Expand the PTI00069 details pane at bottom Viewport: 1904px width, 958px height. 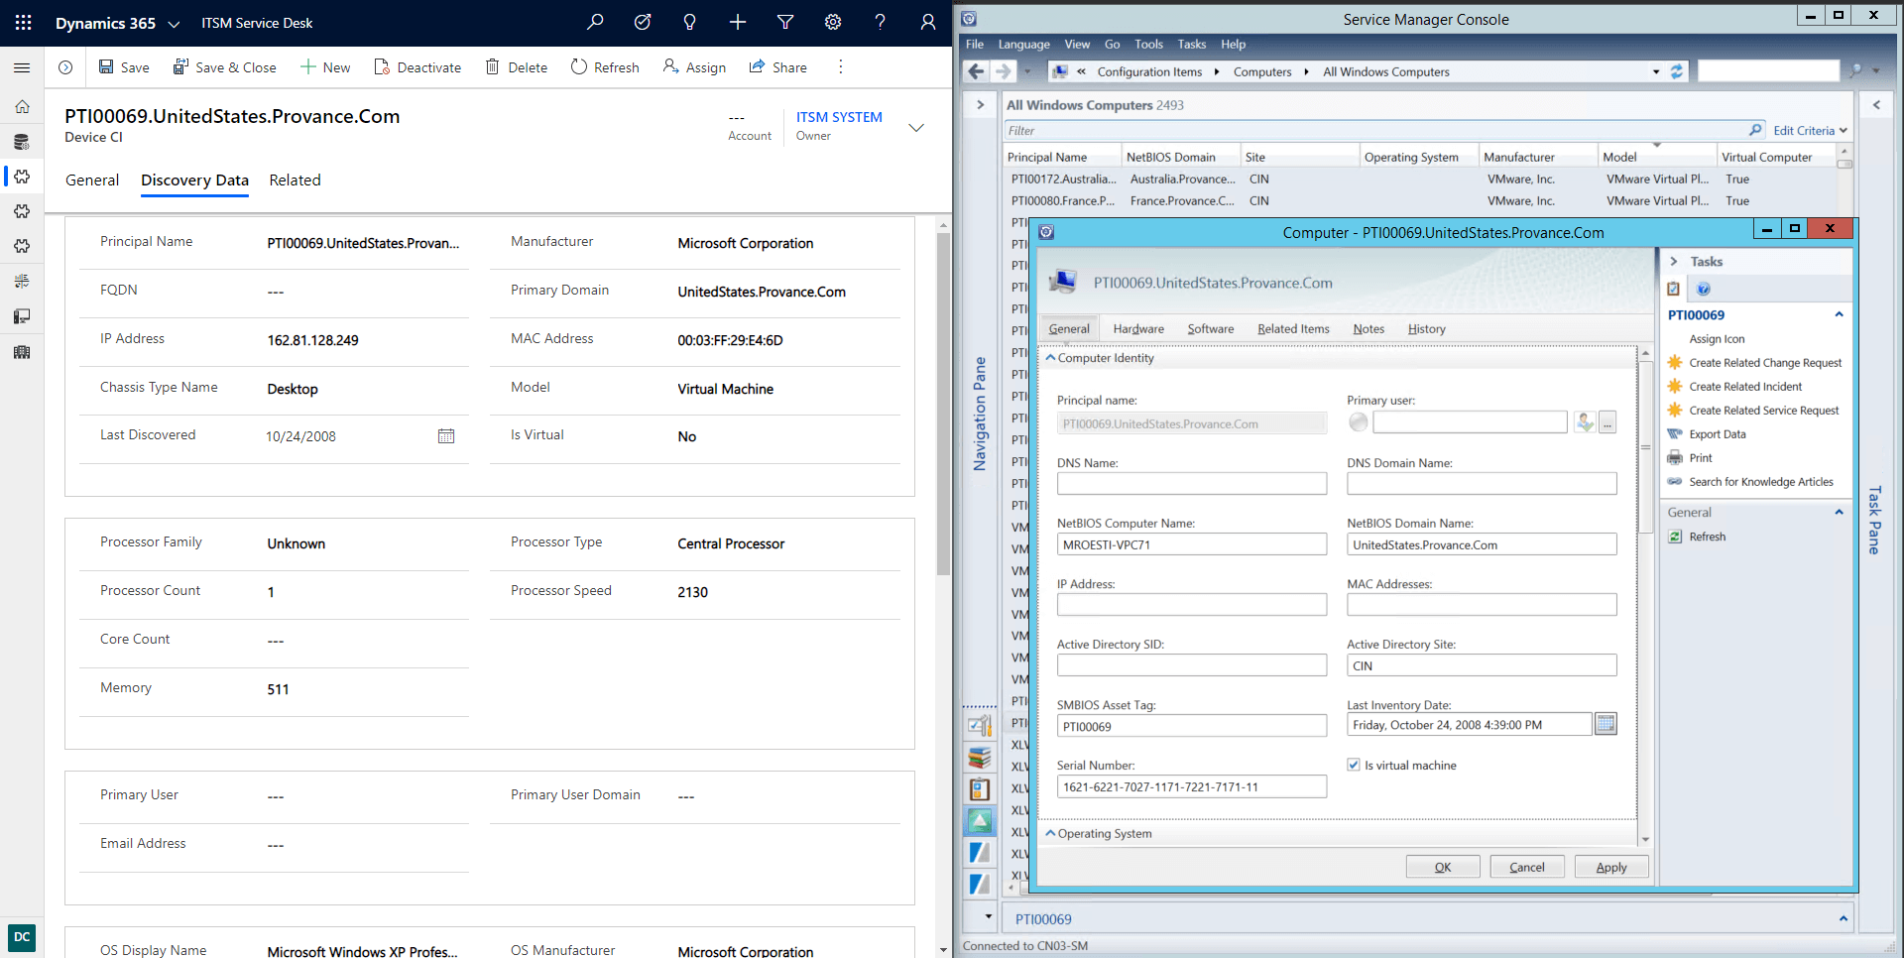pos(1844,918)
